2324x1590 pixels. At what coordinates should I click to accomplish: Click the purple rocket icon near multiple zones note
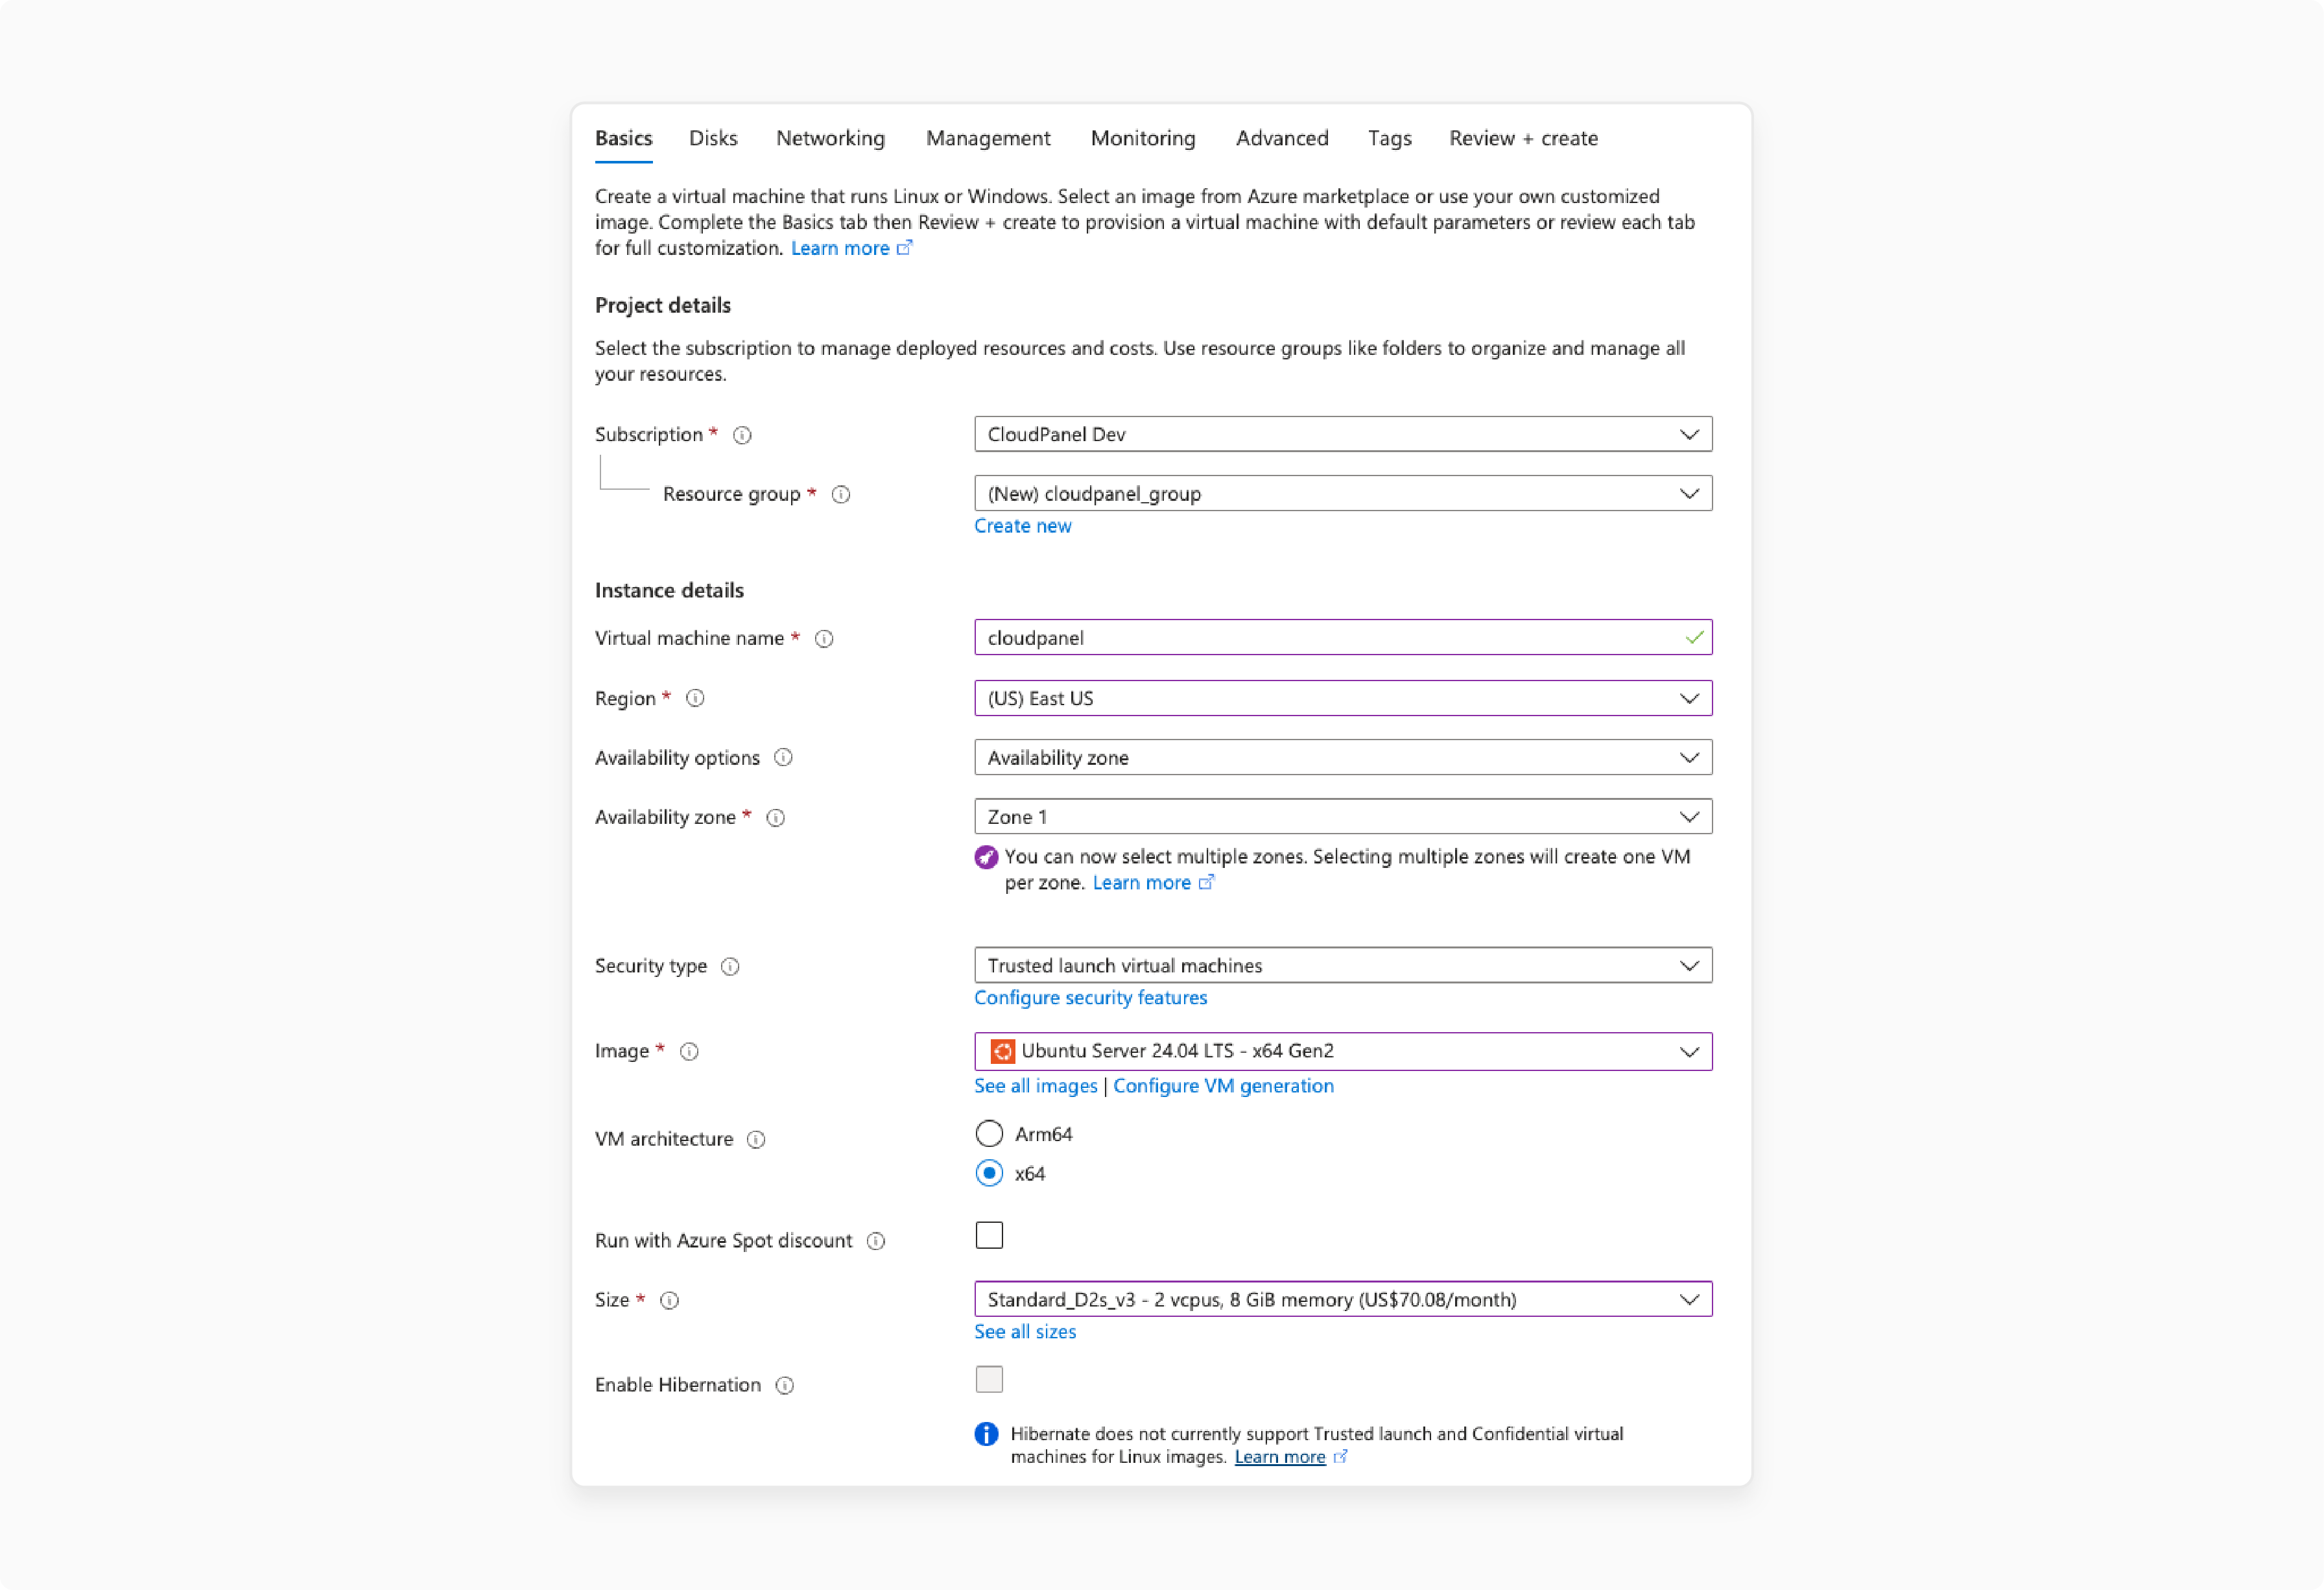click(986, 858)
